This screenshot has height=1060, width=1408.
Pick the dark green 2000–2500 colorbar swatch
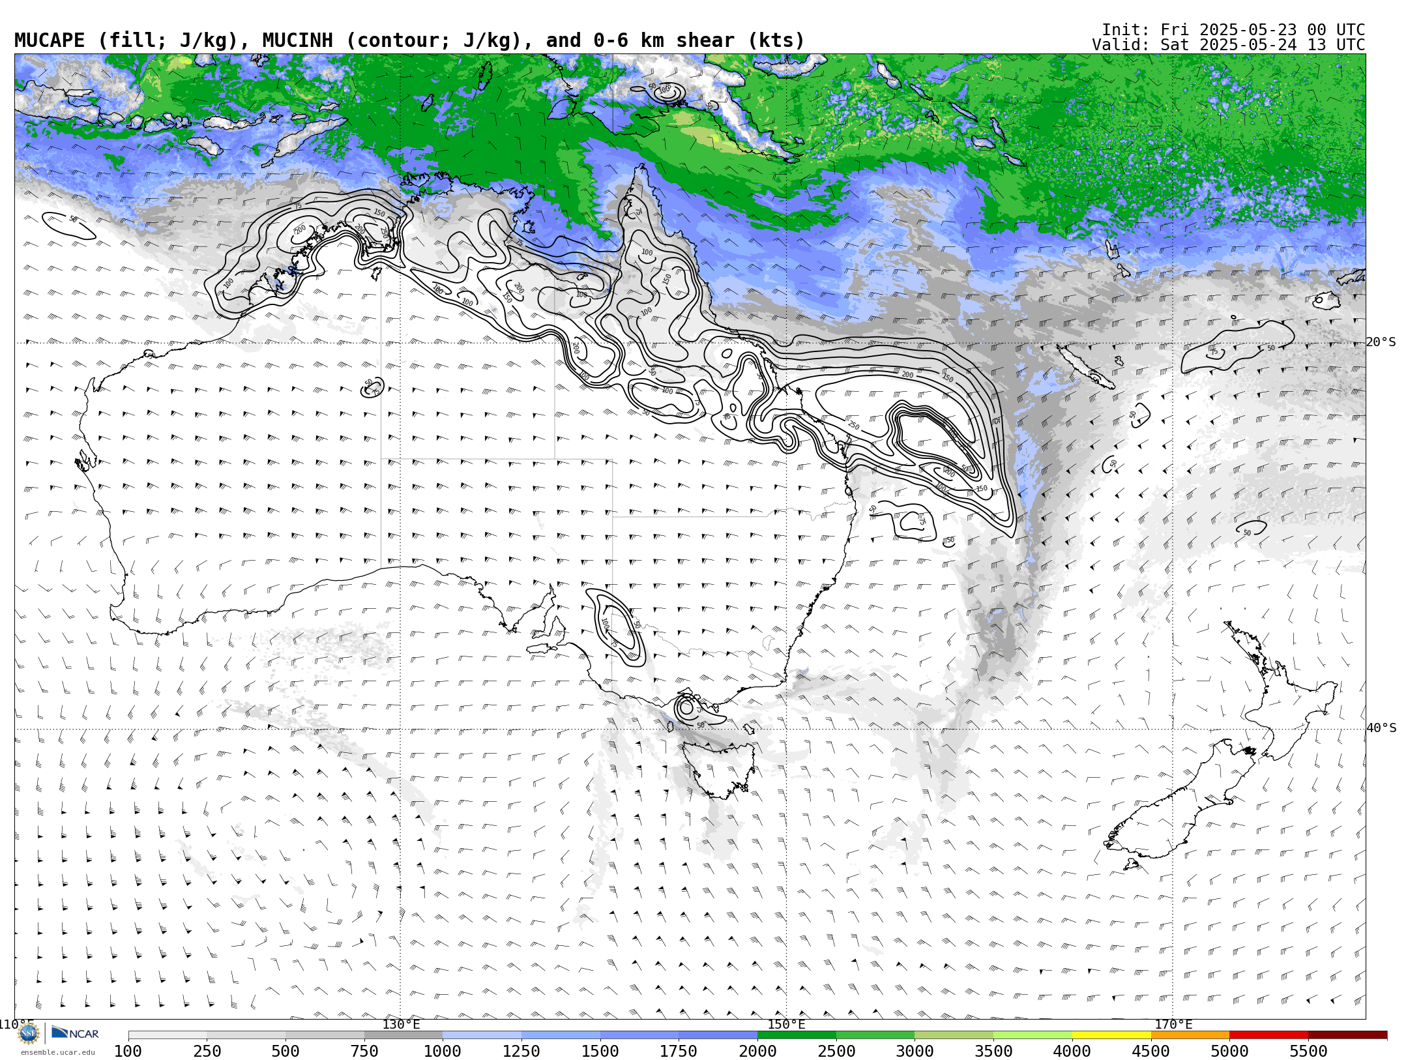[797, 1035]
